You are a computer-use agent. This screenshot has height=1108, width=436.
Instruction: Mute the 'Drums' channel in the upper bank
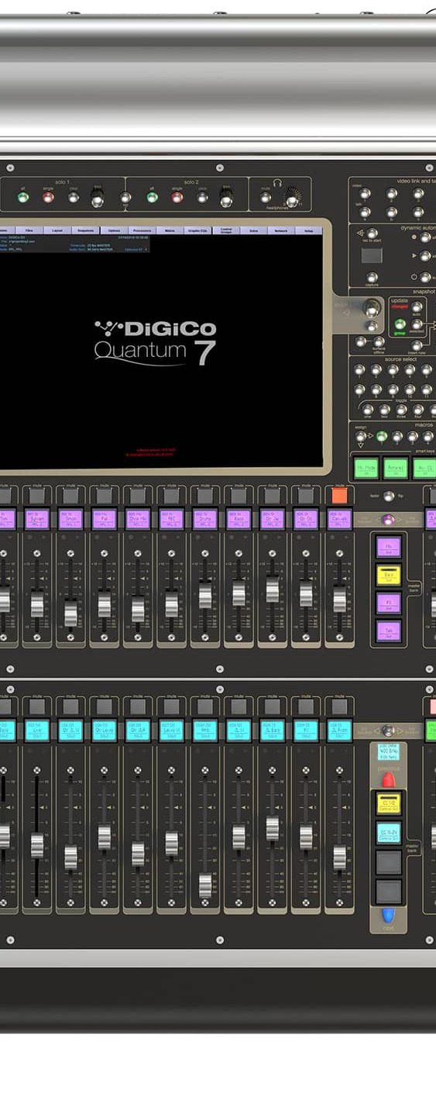point(204,495)
